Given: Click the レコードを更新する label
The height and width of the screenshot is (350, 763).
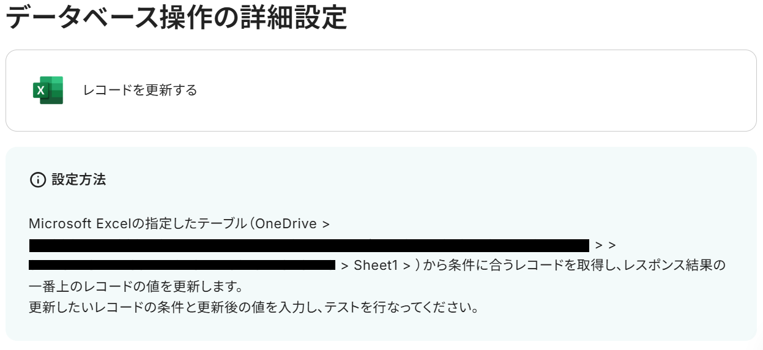Looking at the screenshot, I should point(140,91).
